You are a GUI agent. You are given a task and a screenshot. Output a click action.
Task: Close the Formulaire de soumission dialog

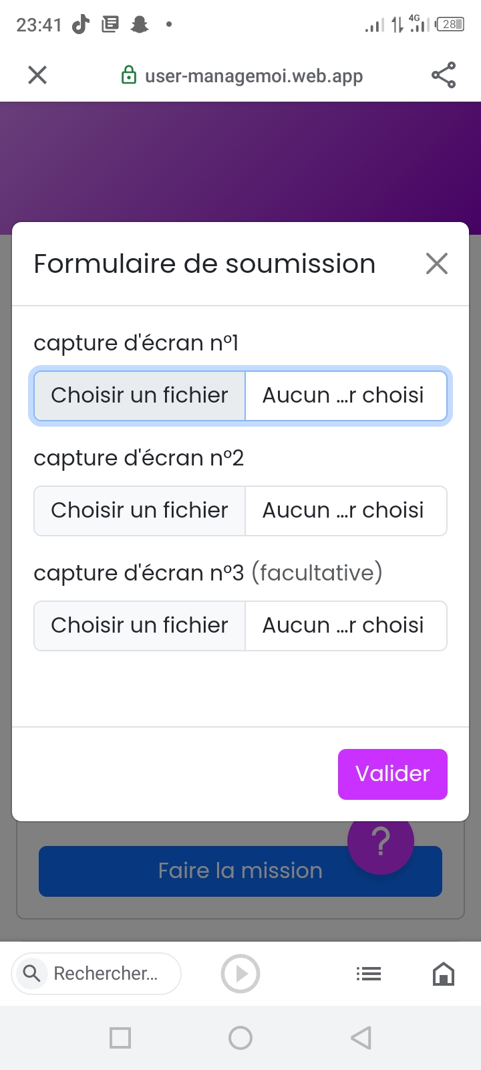(437, 263)
